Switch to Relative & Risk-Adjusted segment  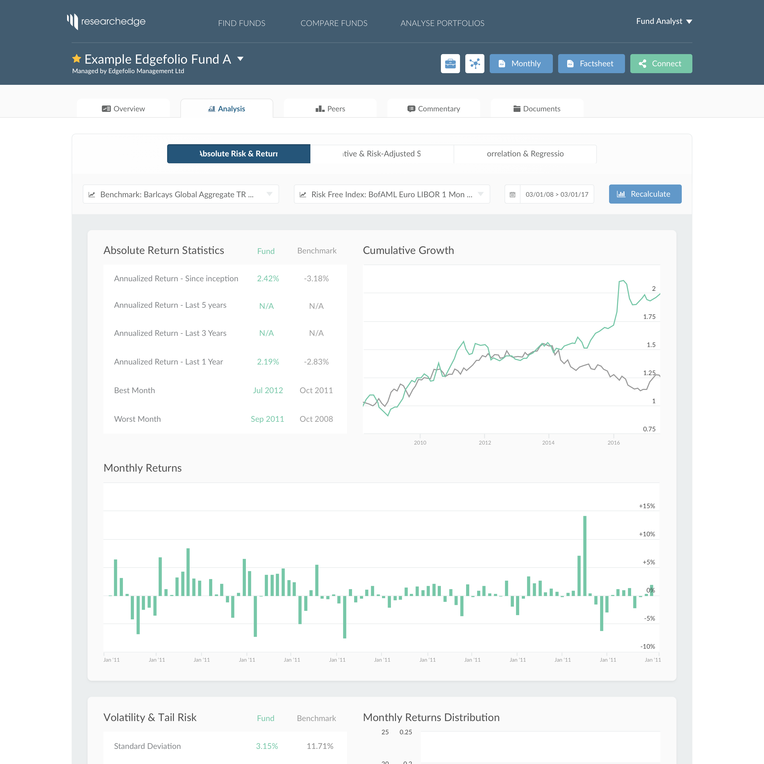click(x=382, y=154)
